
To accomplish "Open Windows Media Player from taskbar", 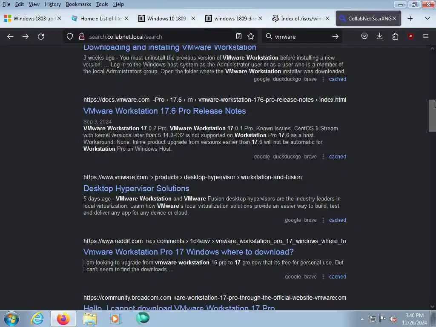I will click(115, 318).
